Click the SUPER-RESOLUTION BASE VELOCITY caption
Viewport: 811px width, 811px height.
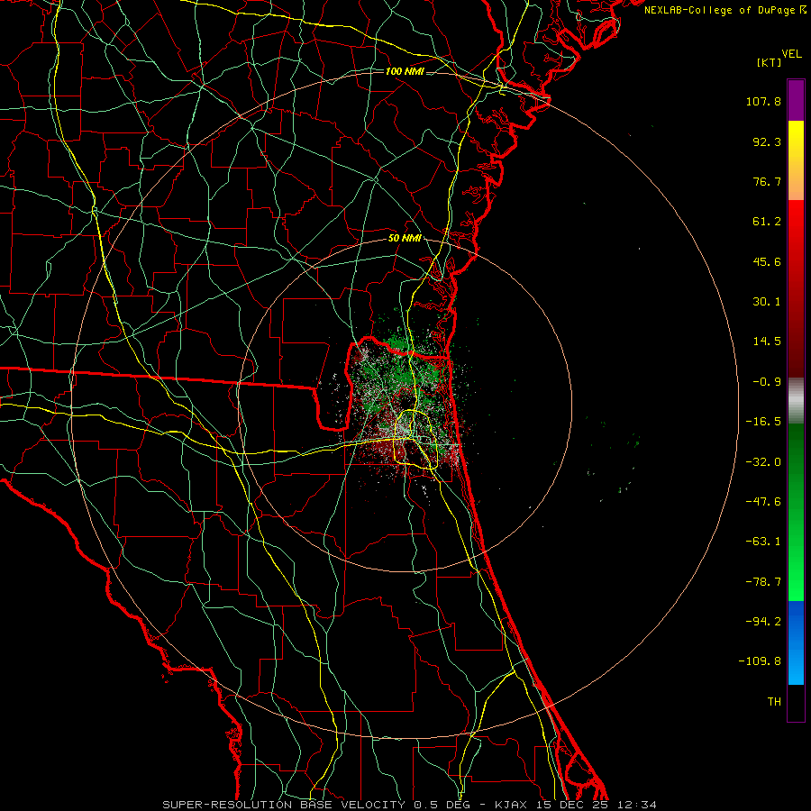(284, 805)
